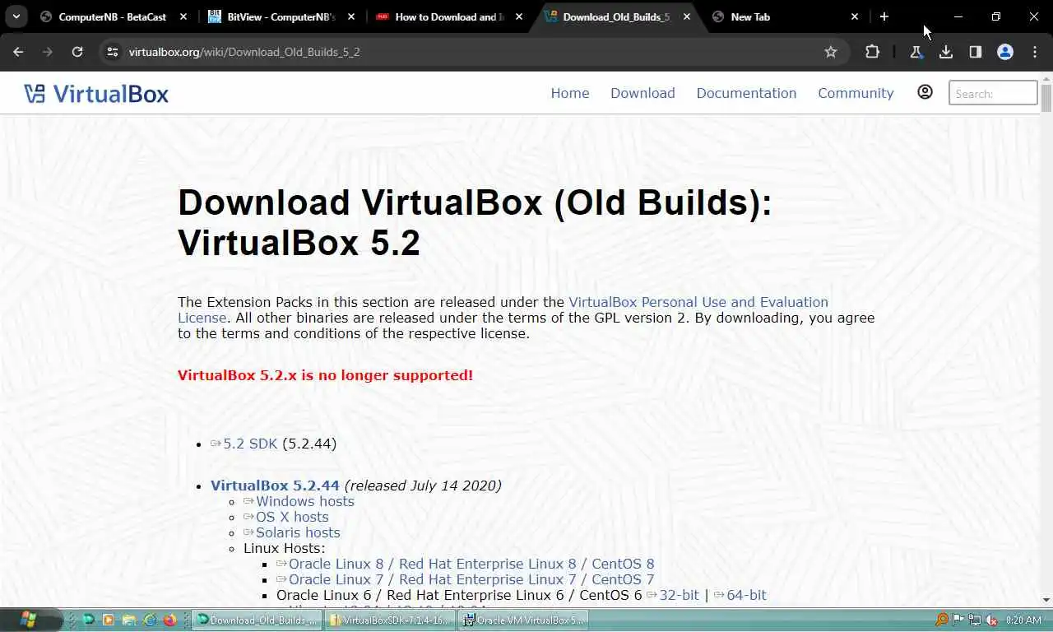Viewport: 1053px width, 632px height.
Task: Click the magnifier tray icon
Action: (x=942, y=620)
